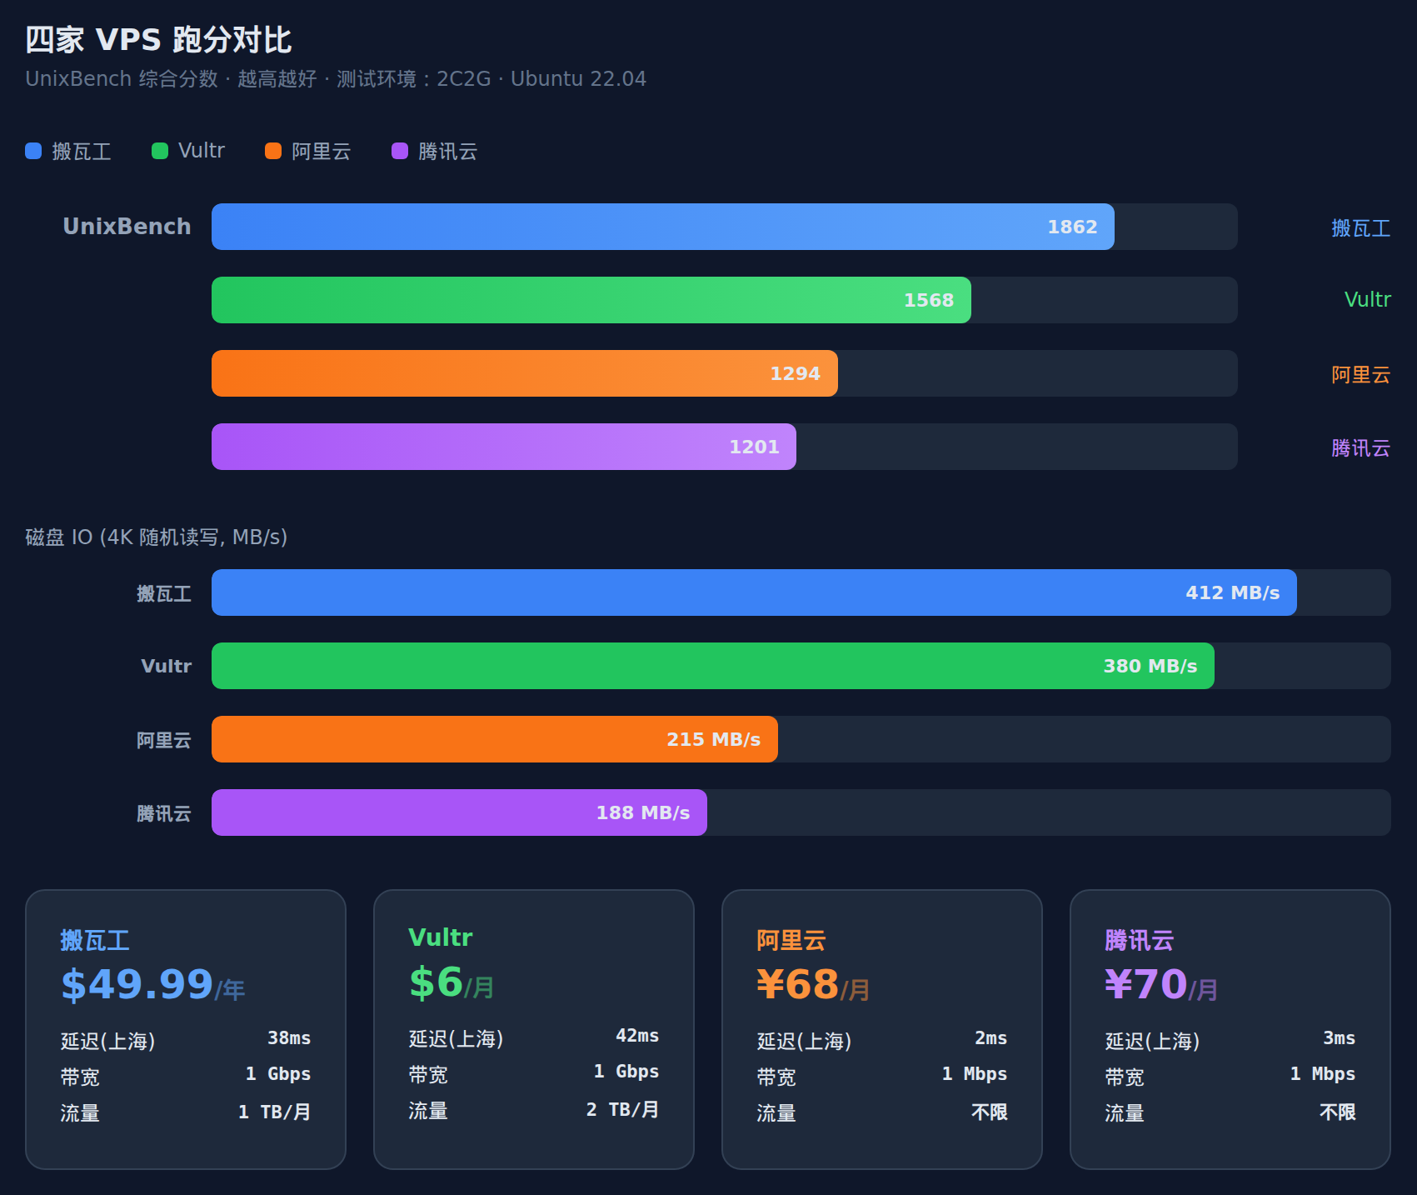Click the Vultr card heading
Screen dimensions: 1417x1195
click(x=440, y=937)
